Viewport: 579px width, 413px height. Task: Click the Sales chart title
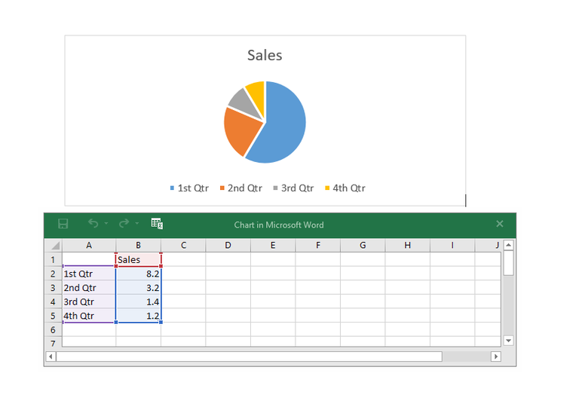[x=265, y=55]
